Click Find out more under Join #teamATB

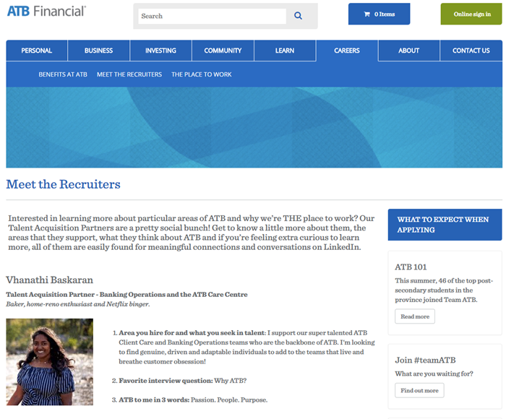419,390
